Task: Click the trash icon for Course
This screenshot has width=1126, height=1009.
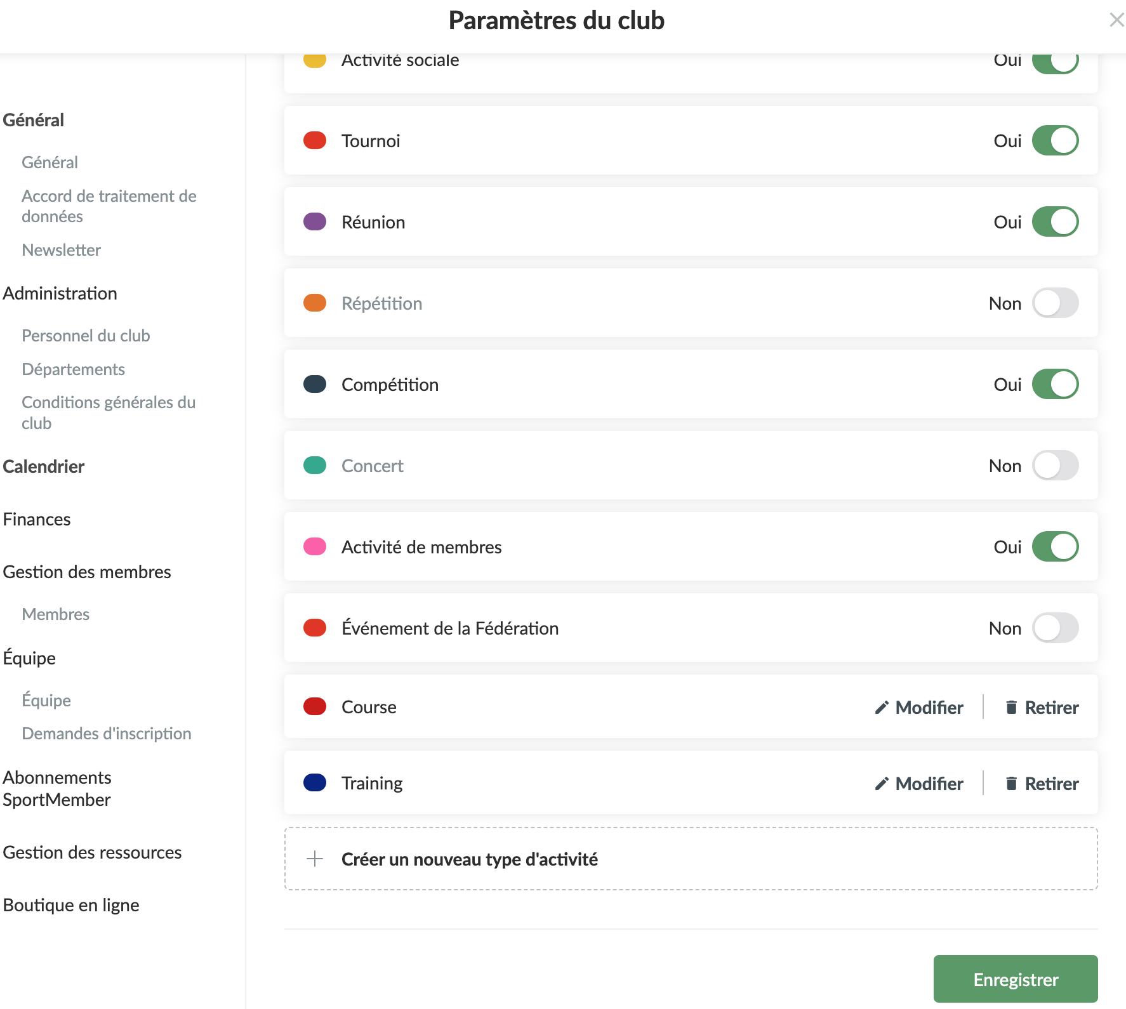Action: (x=1011, y=708)
